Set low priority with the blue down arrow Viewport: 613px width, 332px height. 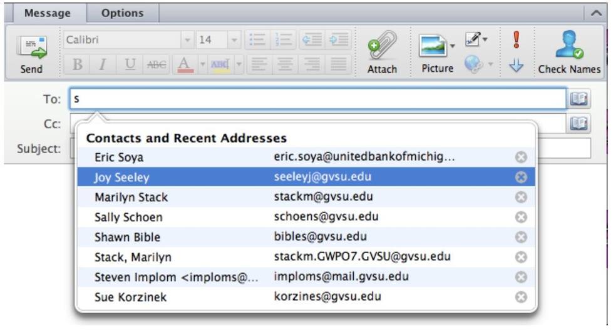click(x=516, y=65)
